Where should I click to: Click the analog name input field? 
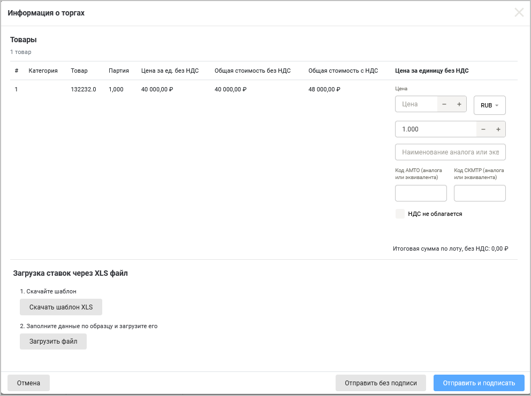coord(450,152)
